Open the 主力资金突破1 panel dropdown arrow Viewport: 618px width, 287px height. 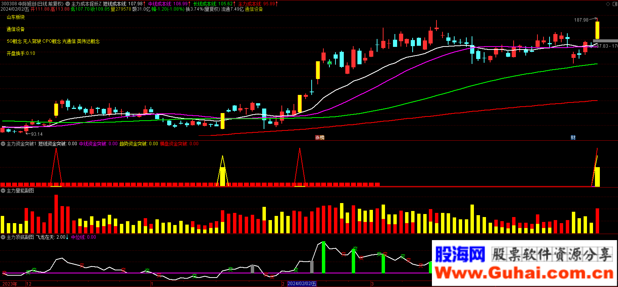click(x=3, y=144)
